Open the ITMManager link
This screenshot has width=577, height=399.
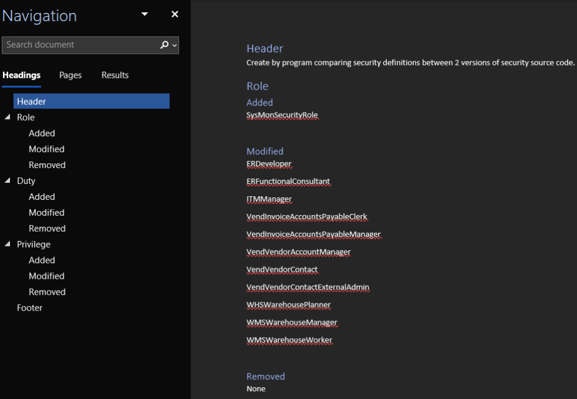click(x=268, y=199)
